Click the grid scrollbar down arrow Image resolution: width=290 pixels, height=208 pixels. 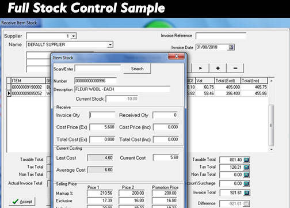271,149
